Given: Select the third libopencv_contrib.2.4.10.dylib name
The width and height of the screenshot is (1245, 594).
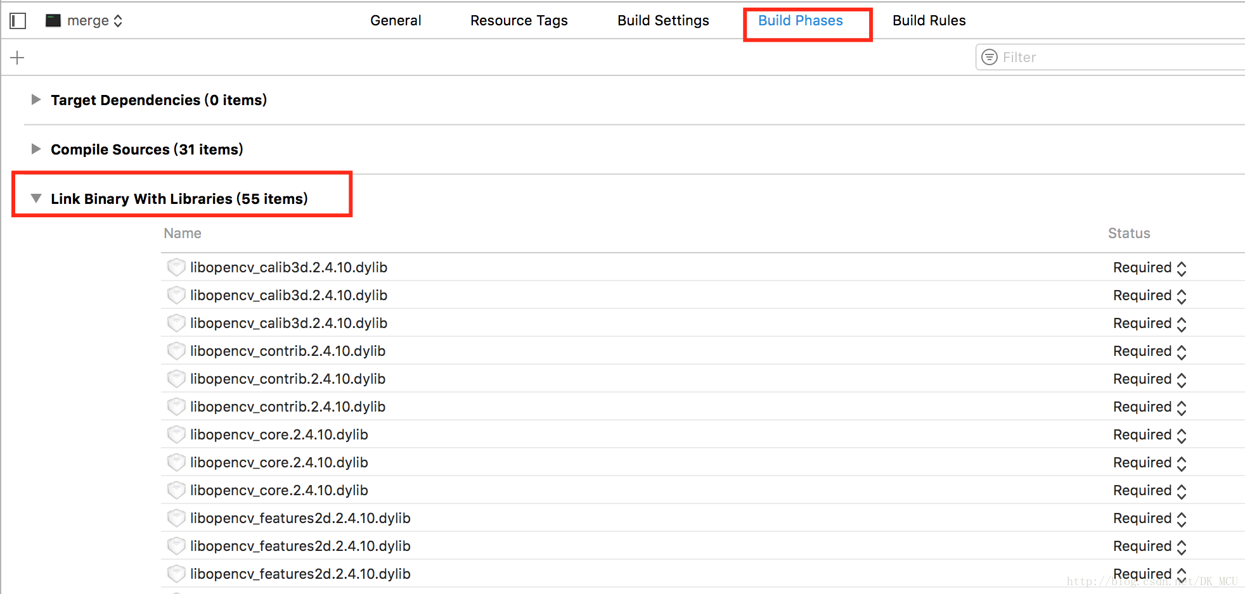Looking at the screenshot, I should click(x=288, y=407).
